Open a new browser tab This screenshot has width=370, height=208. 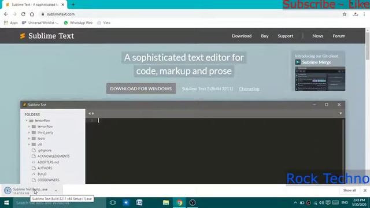pyautogui.click(x=73, y=5)
